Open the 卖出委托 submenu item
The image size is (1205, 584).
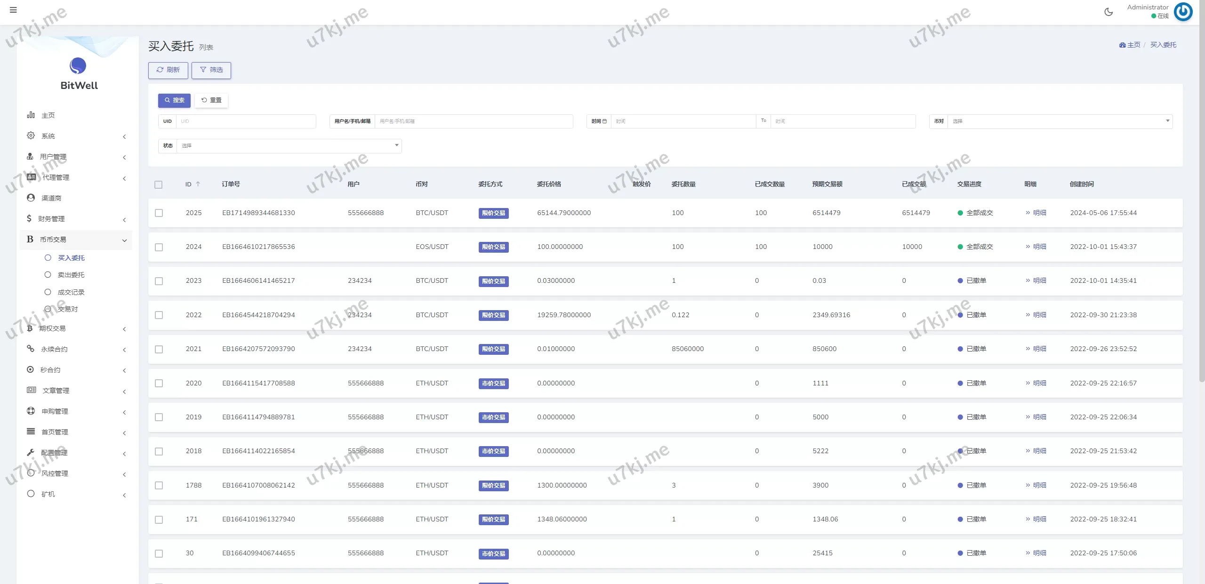coord(71,275)
